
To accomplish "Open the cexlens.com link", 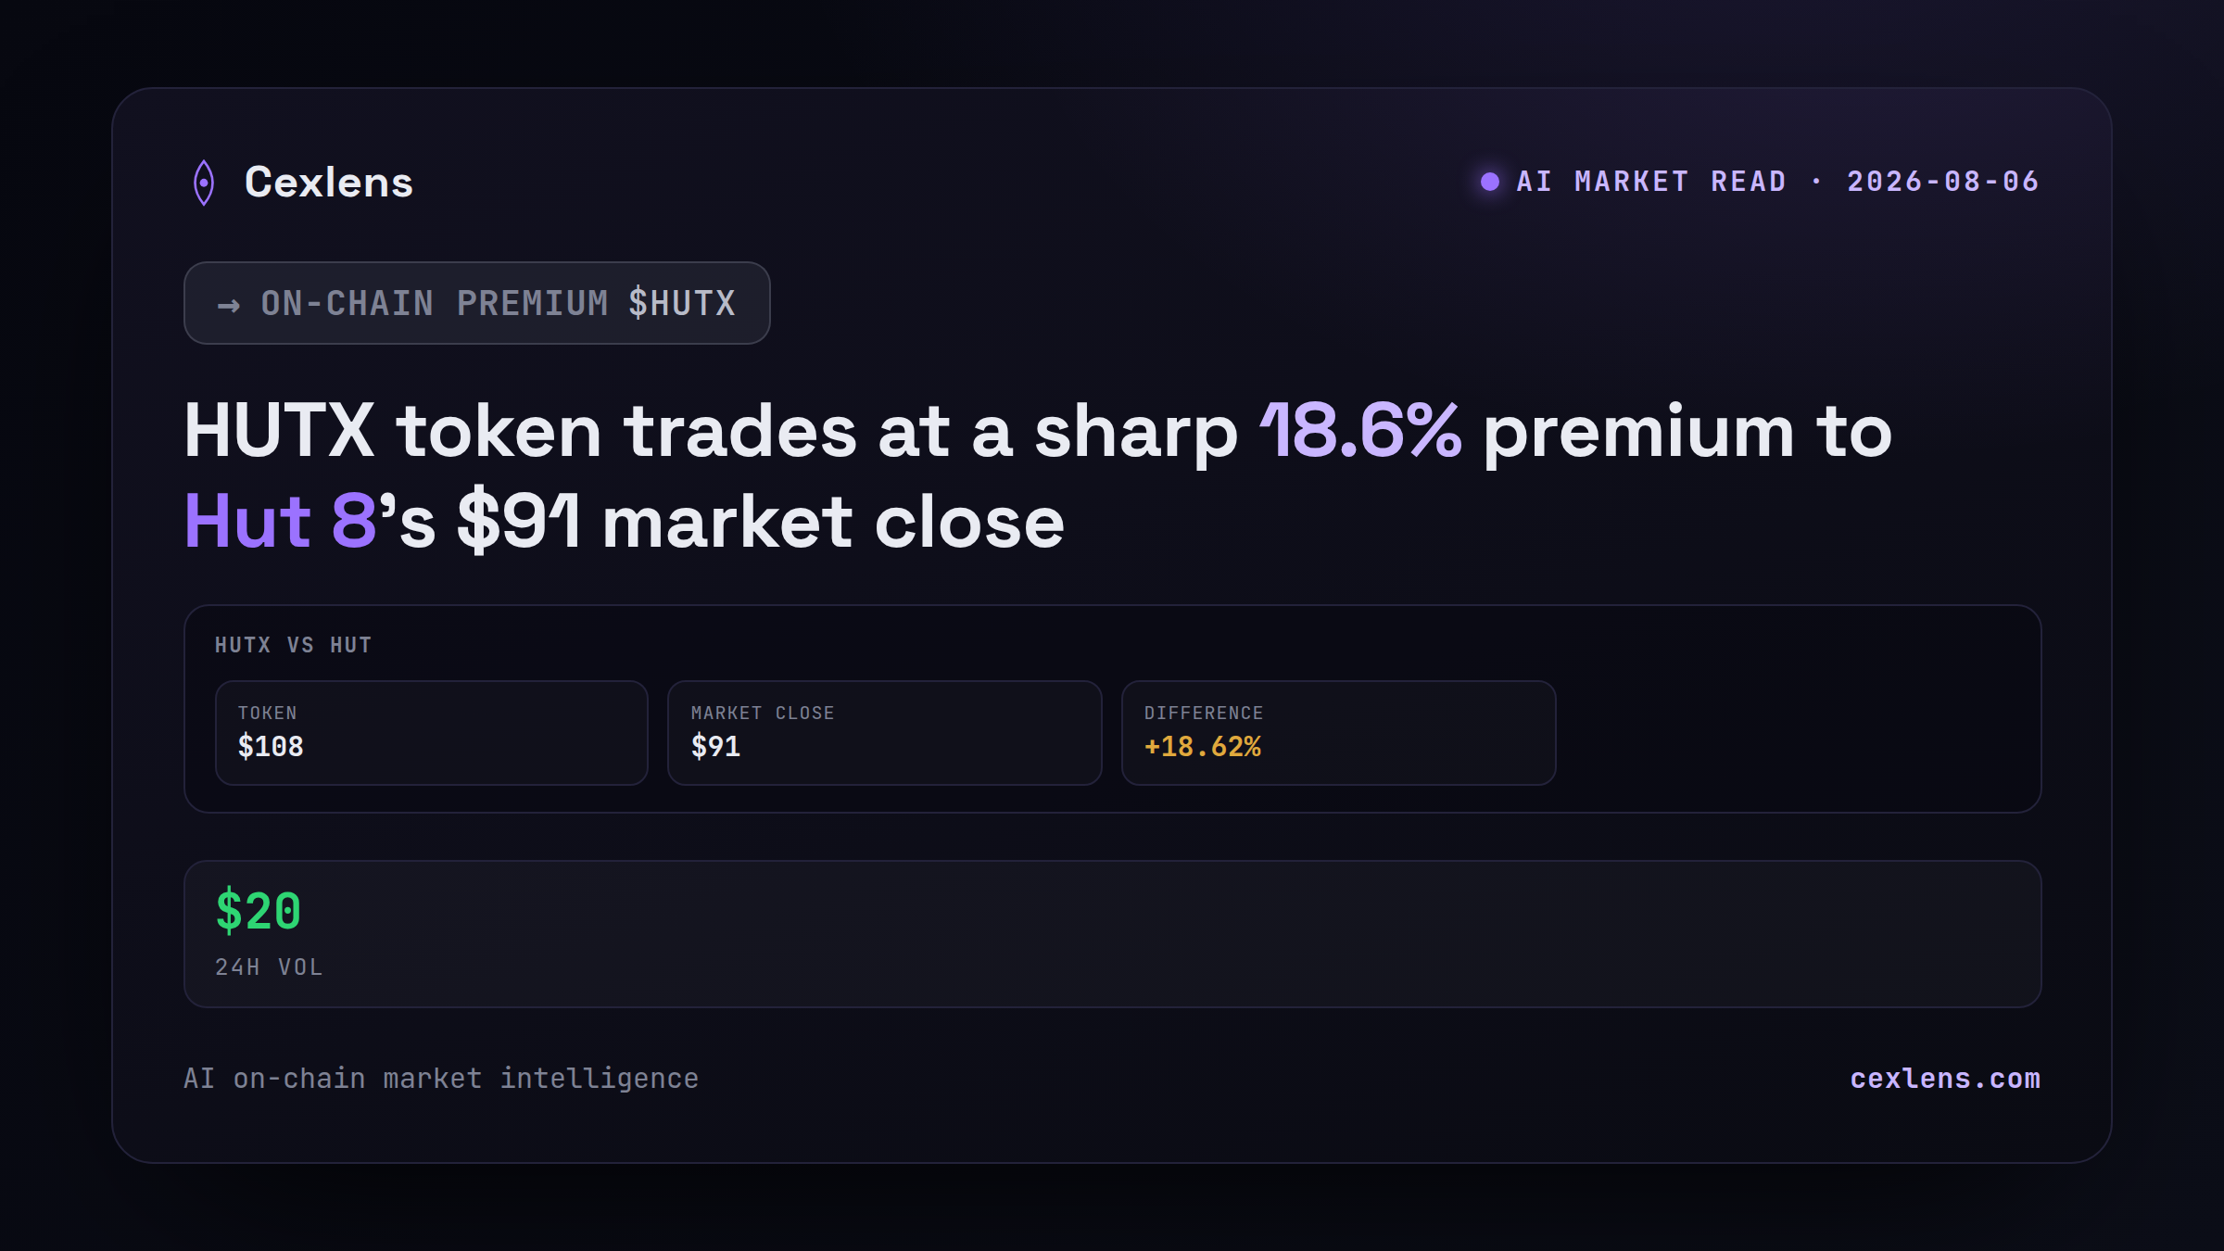I will click(1945, 1079).
